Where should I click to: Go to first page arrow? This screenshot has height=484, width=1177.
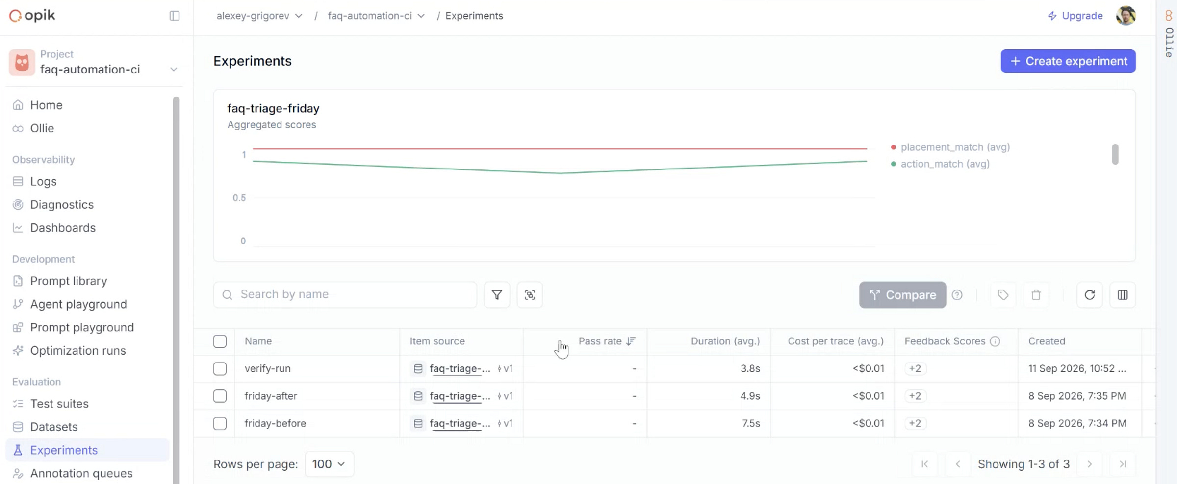click(x=924, y=464)
